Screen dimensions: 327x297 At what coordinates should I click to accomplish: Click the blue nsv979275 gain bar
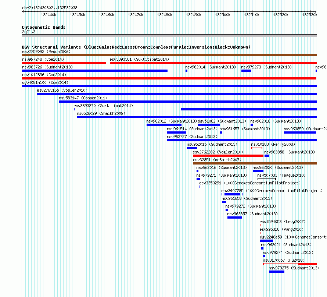tap(277, 272)
